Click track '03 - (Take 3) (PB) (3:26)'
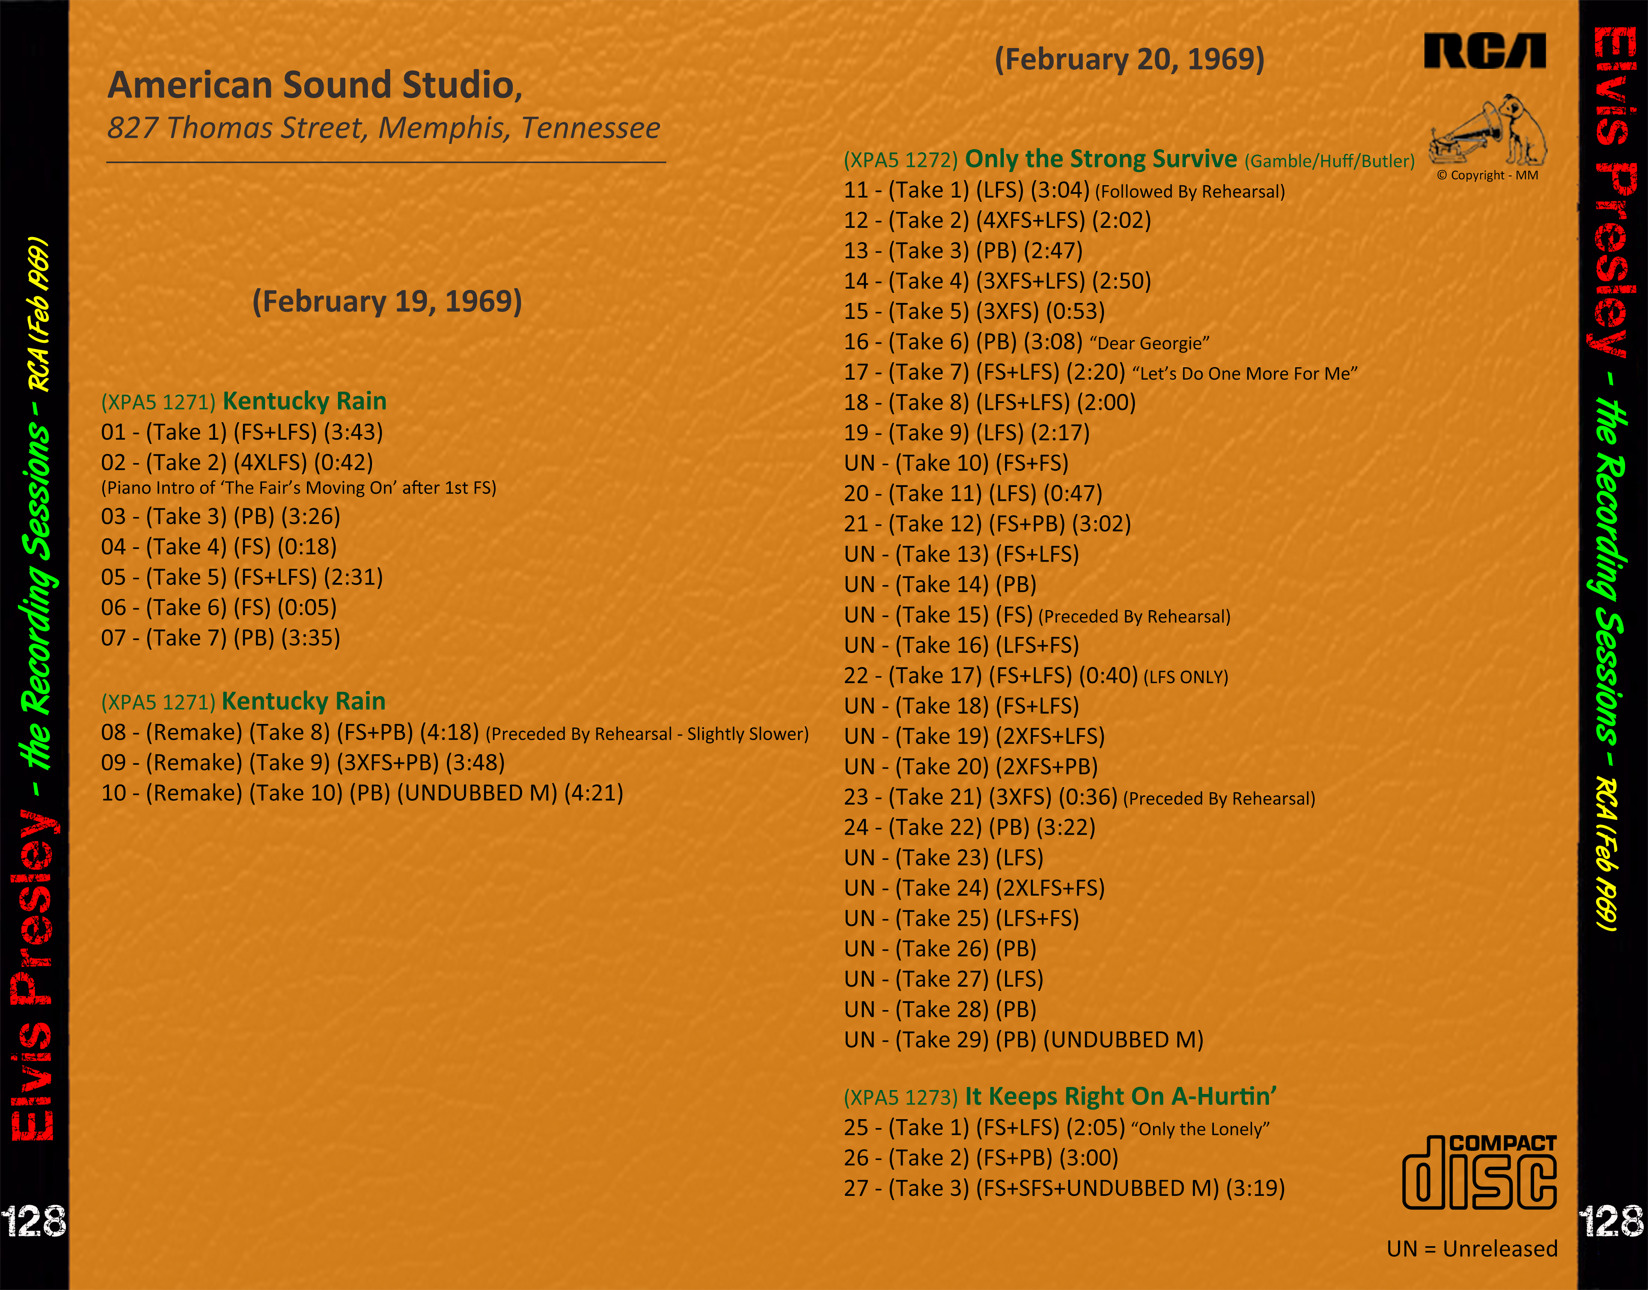 click(221, 517)
